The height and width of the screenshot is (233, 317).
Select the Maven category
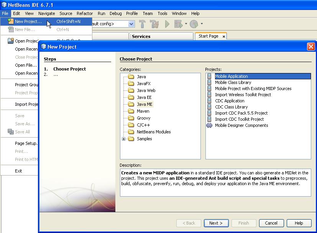pyautogui.click(x=143, y=111)
